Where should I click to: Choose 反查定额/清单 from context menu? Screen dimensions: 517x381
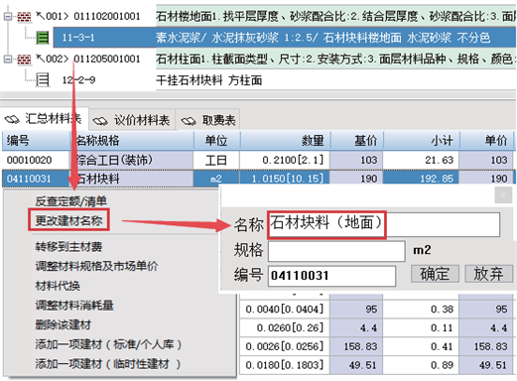[71, 201]
